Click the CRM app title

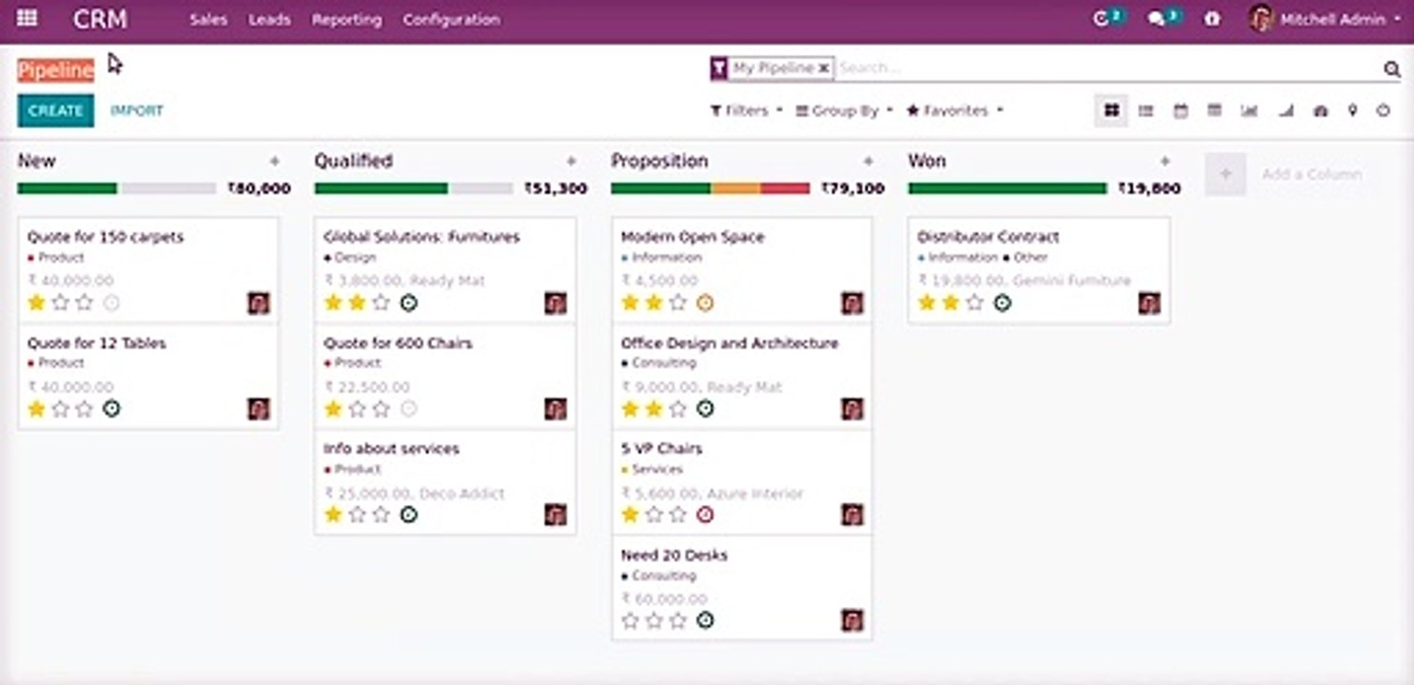point(100,19)
